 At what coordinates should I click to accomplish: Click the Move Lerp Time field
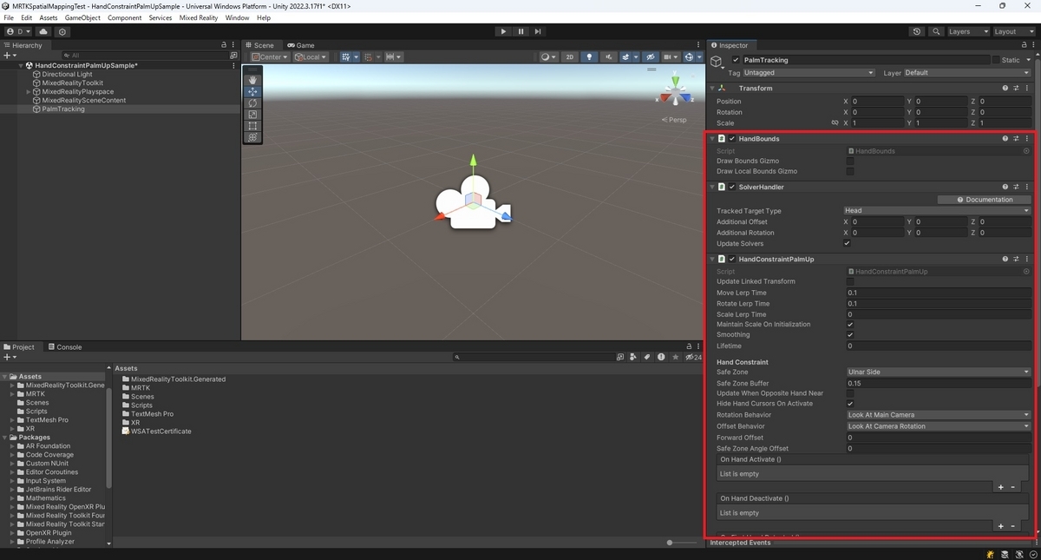(x=939, y=293)
